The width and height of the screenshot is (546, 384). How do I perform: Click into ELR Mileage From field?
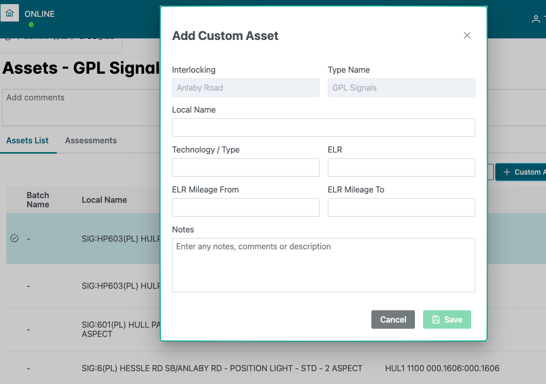[x=245, y=207]
